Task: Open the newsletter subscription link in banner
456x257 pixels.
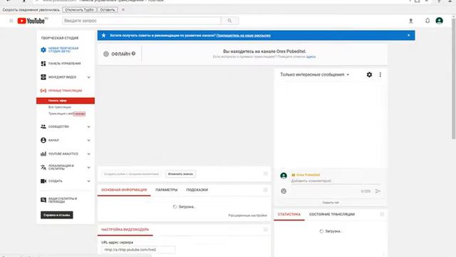Action: pyautogui.click(x=244, y=36)
